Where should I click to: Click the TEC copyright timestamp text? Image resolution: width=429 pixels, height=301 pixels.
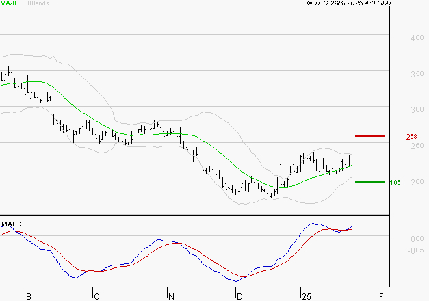click(350, 3)
